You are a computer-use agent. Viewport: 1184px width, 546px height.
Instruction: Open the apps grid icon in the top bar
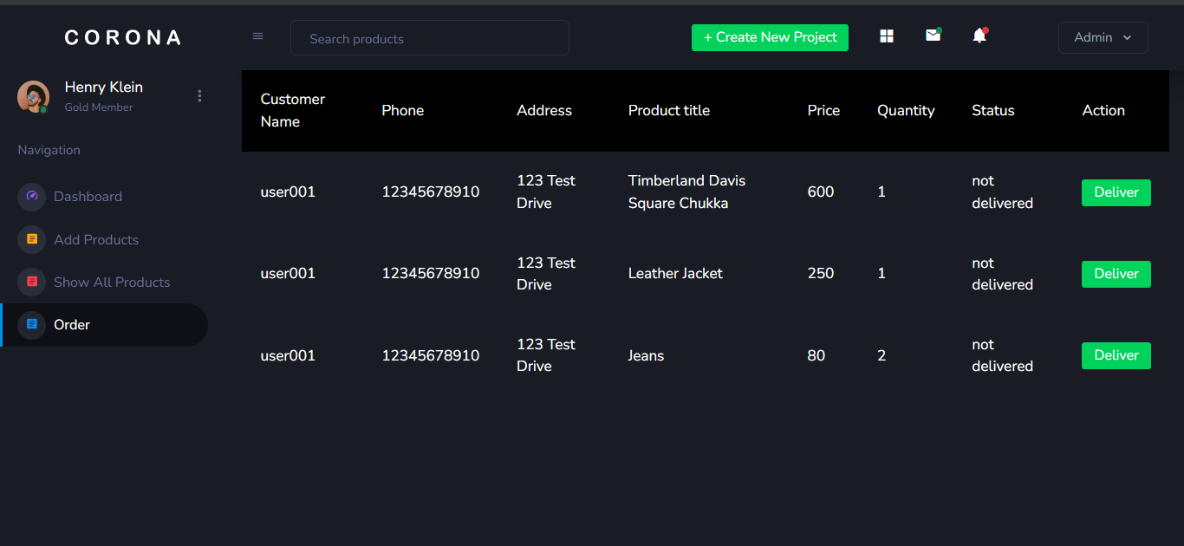click(886, 36)
